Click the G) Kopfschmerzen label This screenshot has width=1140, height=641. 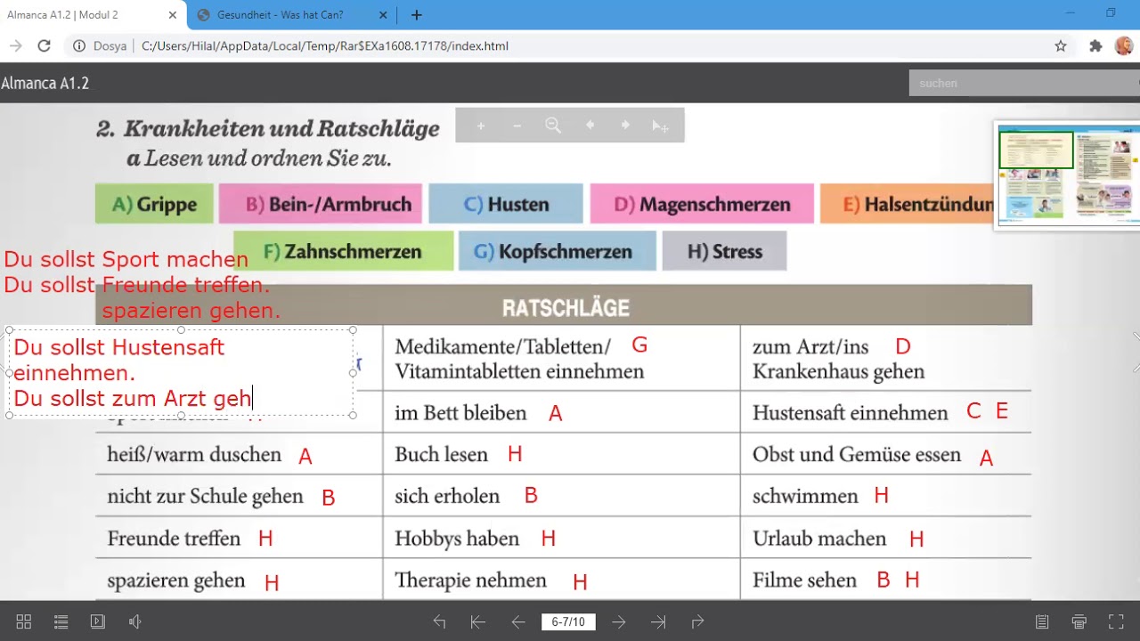558,251
